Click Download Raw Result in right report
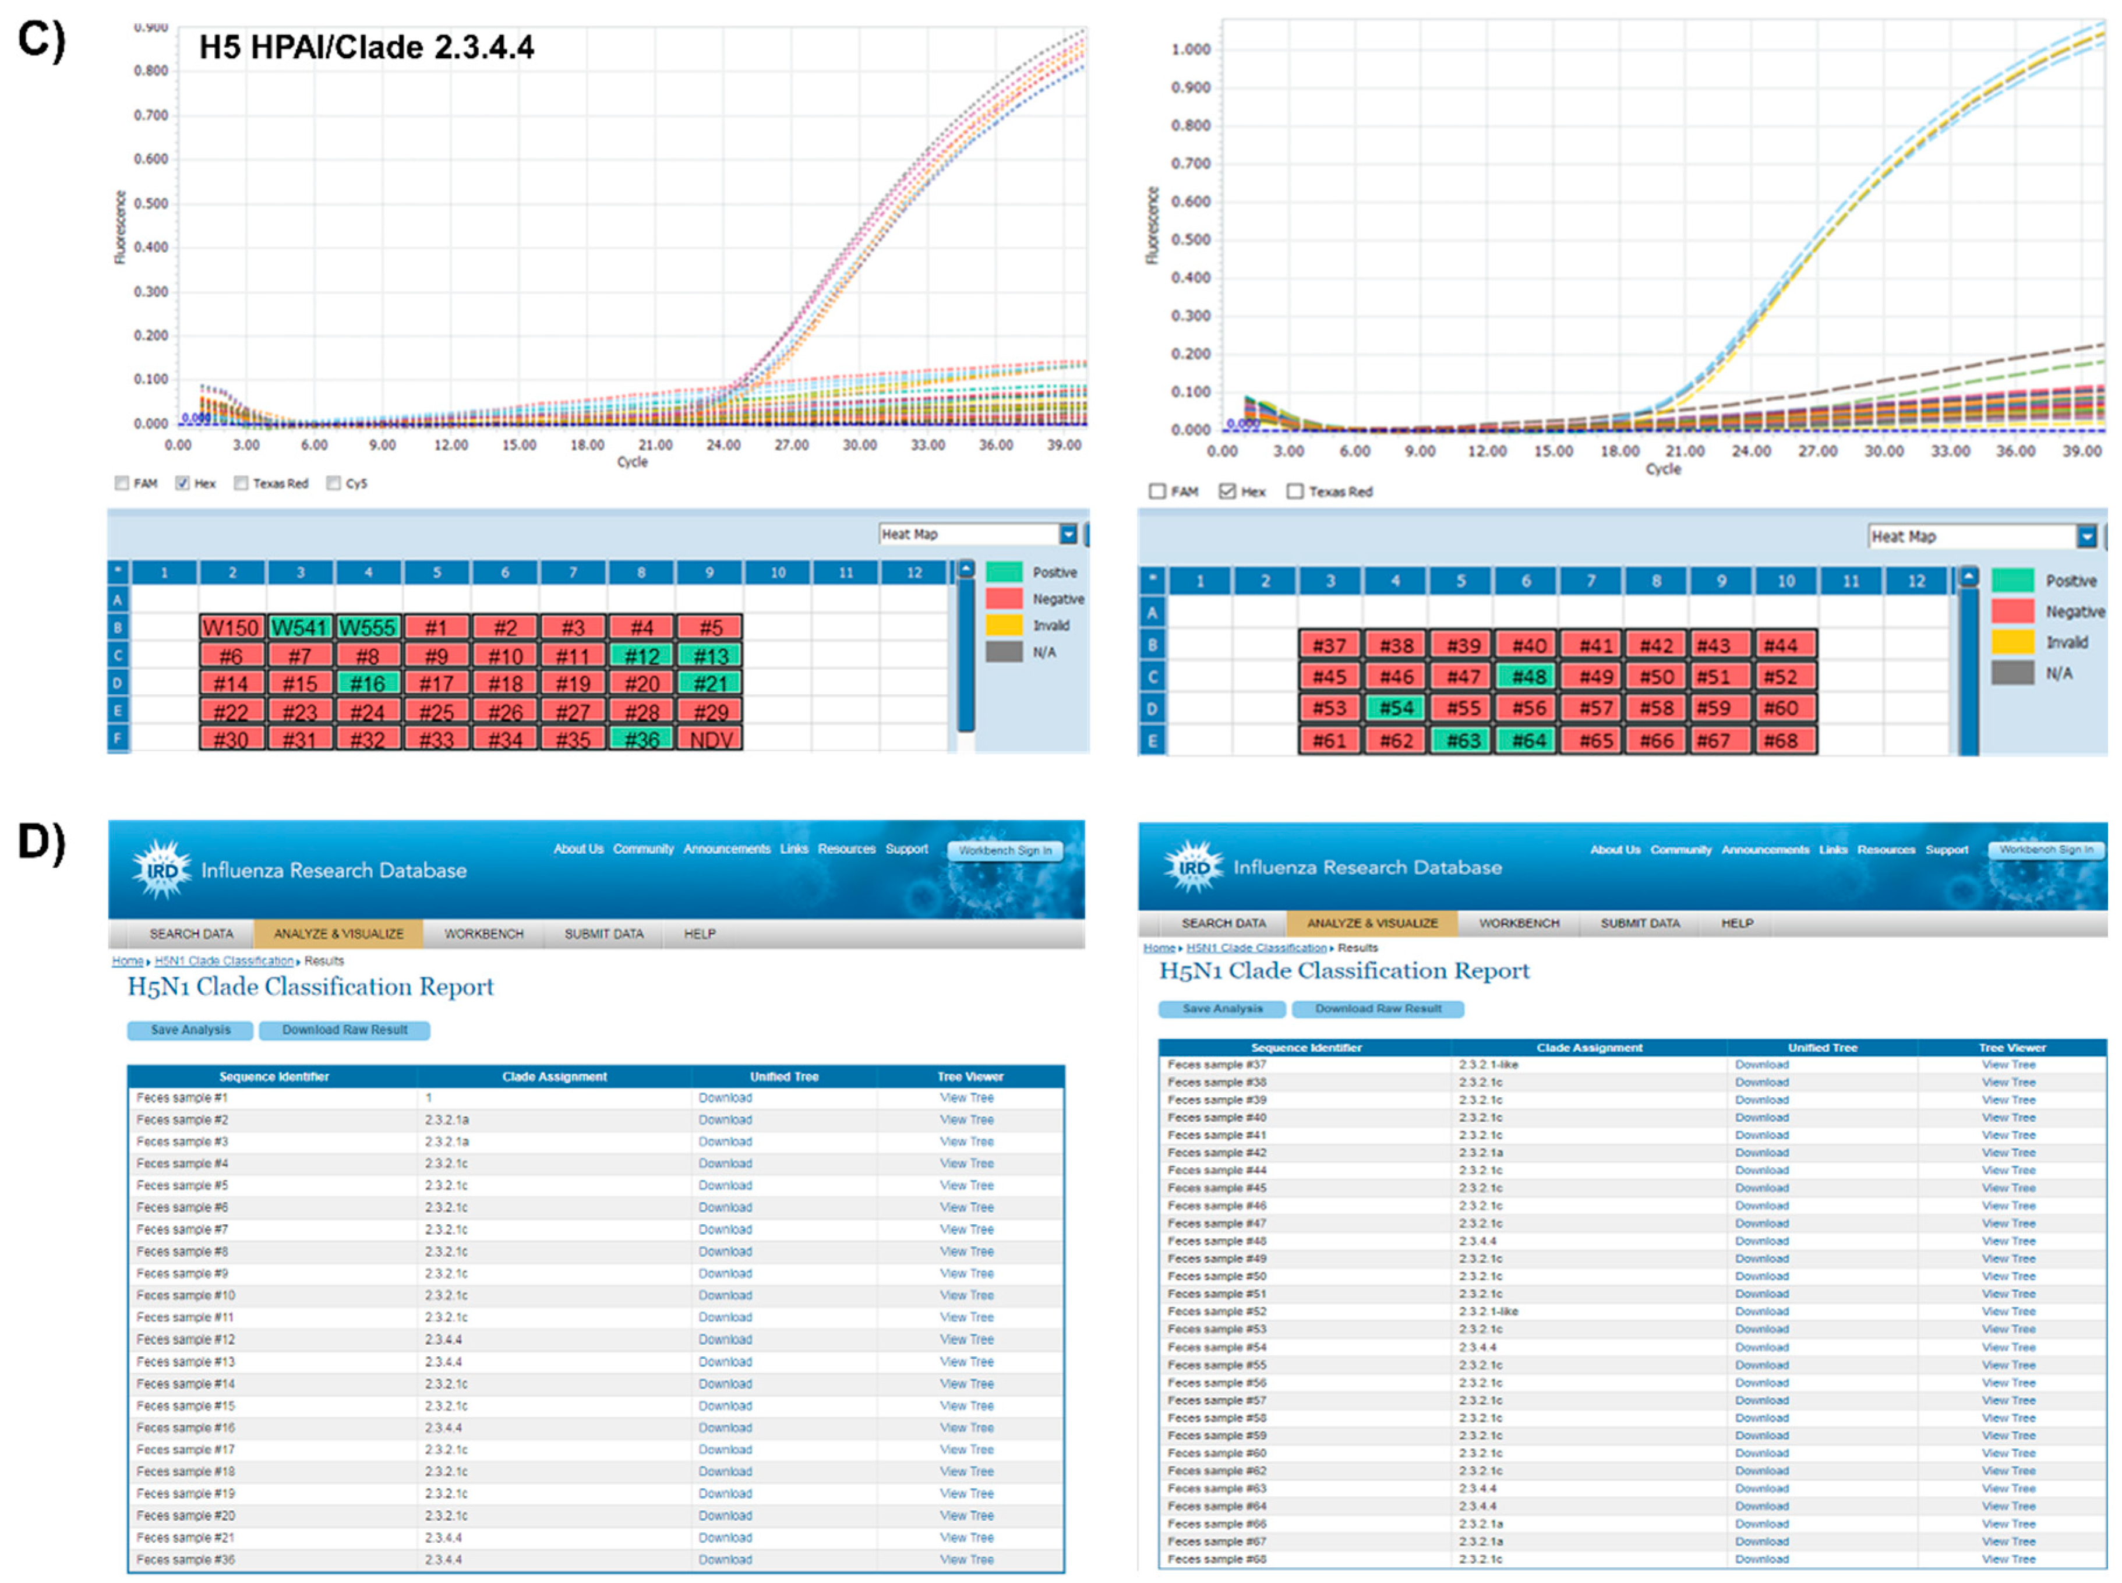This screenshot has height=1583, width=2122. point(1377,1009)
